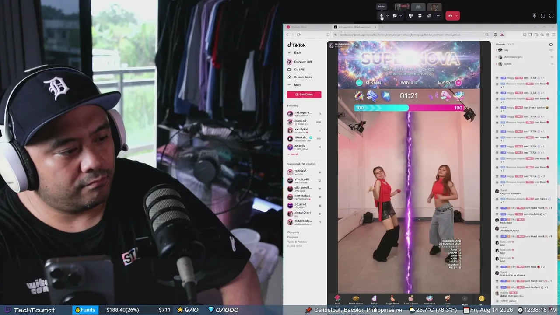Select the participant face camera thumbnail
The height and width of the screenshot is (315, 560).
[x=434, y=7]
